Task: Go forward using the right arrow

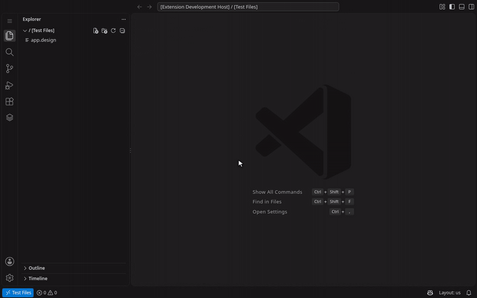Action: point(150,6)
